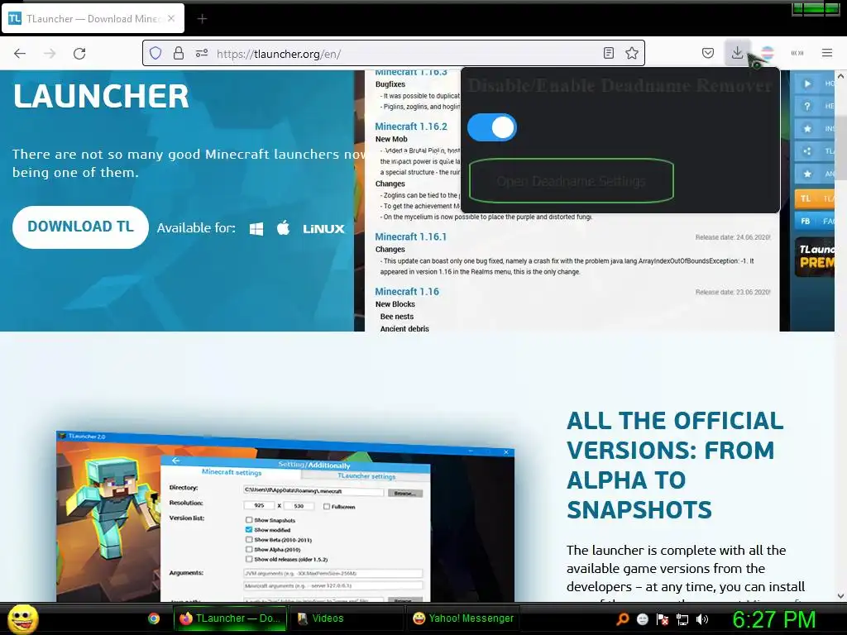Screen dimensions: 847x635
Task: Open the Firefox hamburger menu
Action: (827, 53)
